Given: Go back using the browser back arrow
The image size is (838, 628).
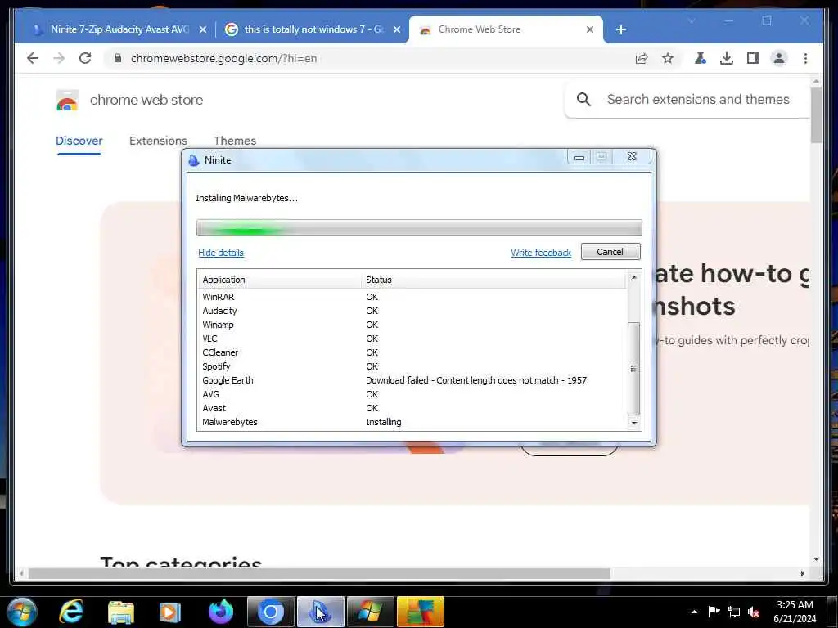Looking at the screenshot, I should 33,58.
